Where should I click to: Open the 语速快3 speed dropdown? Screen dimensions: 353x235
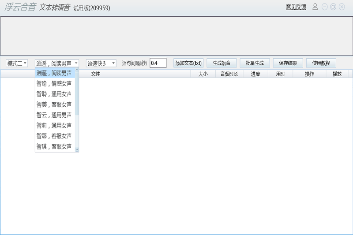point(101,63)
